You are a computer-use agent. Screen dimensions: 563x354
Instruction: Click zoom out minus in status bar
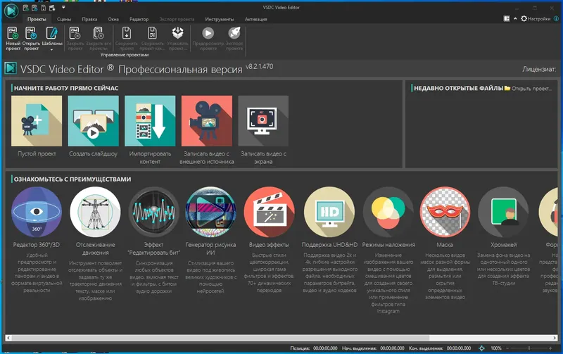pos(507,348)
